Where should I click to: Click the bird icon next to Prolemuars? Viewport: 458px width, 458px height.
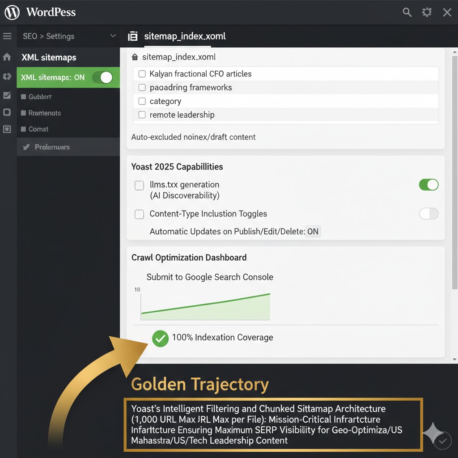click(x=26, y=147)
